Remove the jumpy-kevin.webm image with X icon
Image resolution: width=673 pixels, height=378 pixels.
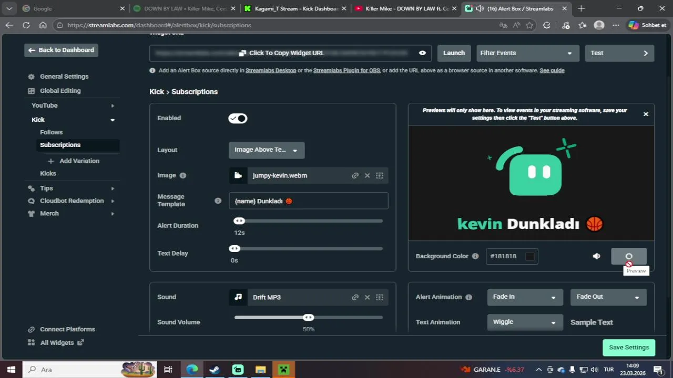368,175
